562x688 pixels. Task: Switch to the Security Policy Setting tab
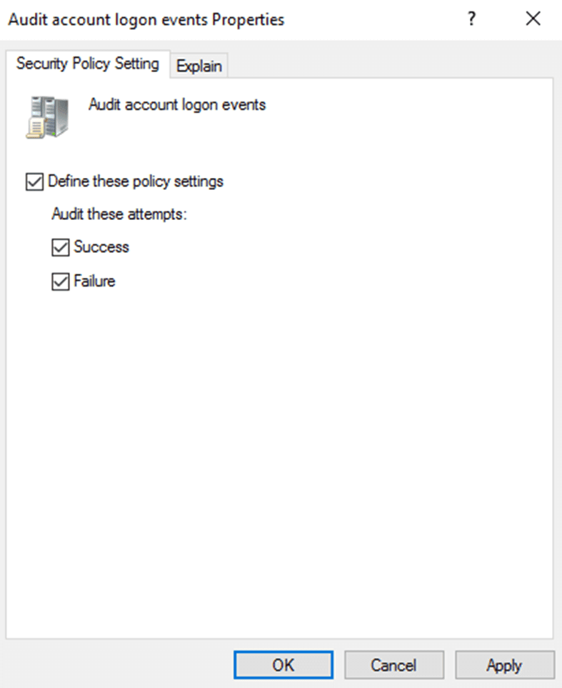click(x=88, y=64)
